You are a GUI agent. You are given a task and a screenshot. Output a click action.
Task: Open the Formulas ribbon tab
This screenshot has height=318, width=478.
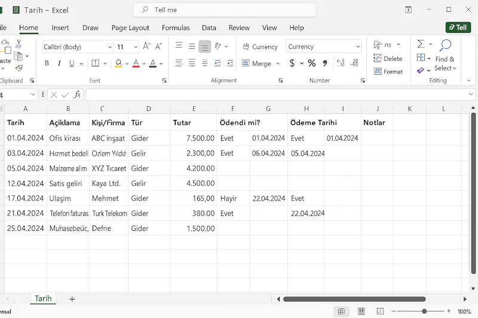pos(176,27)
